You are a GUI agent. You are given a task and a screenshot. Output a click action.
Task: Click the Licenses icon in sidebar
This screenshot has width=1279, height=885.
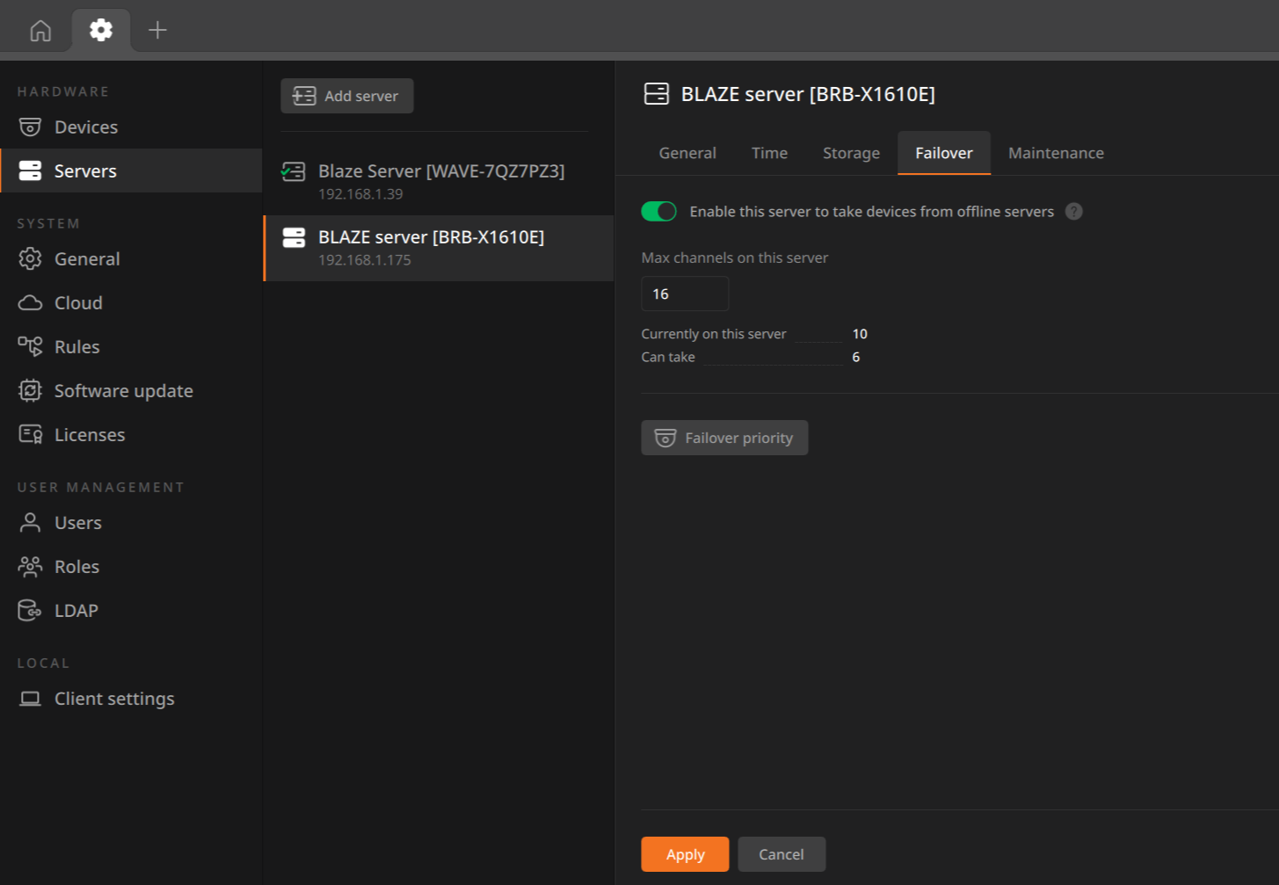point(30,434)
